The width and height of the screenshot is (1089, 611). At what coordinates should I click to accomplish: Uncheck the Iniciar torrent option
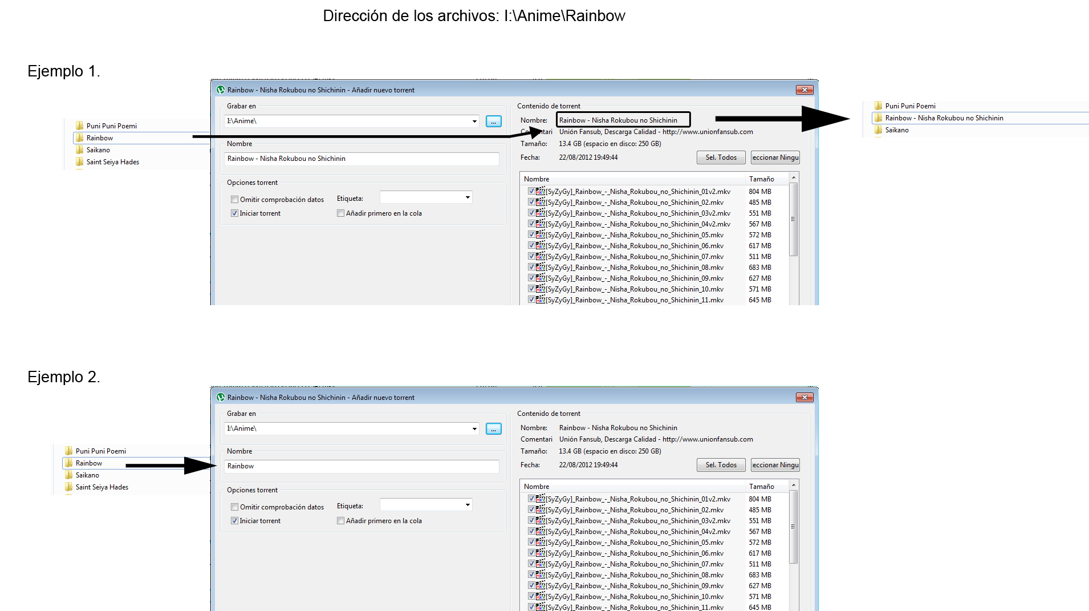pos(234,213)
